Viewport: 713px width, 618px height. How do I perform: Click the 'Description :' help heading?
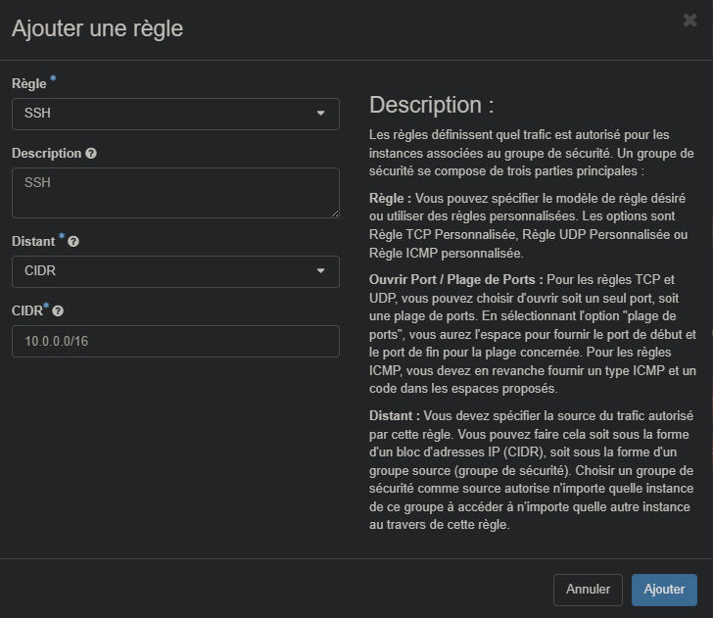point(431,105)
